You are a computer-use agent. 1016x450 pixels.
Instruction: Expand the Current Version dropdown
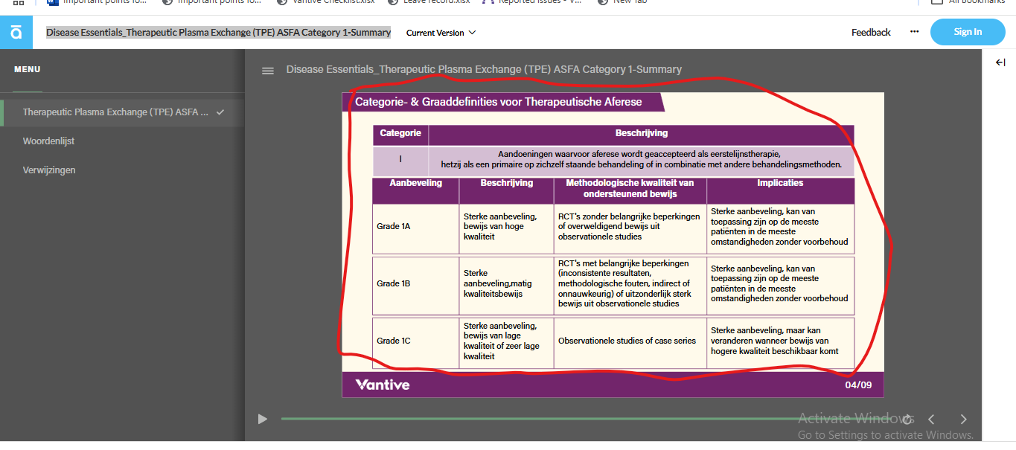(x=441, y=33)
